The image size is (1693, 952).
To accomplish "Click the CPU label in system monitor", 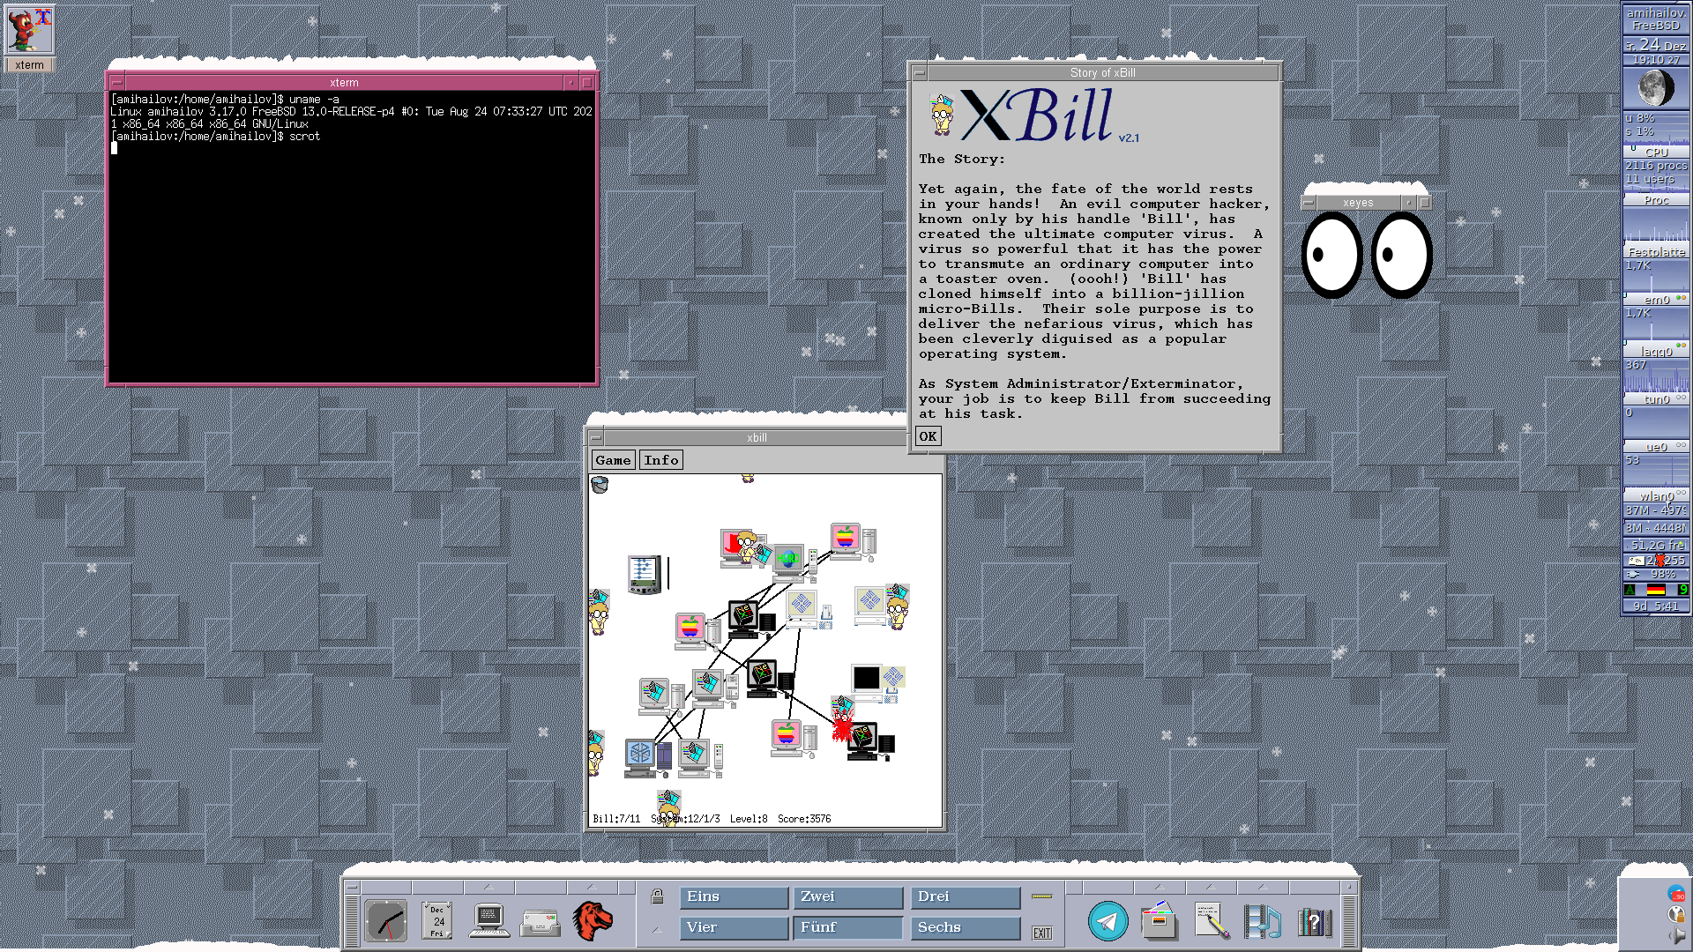I will point(1656,152).
